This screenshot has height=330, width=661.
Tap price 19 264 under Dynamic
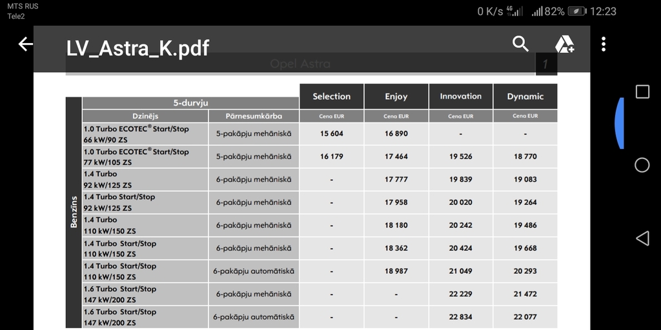(525, 202)
